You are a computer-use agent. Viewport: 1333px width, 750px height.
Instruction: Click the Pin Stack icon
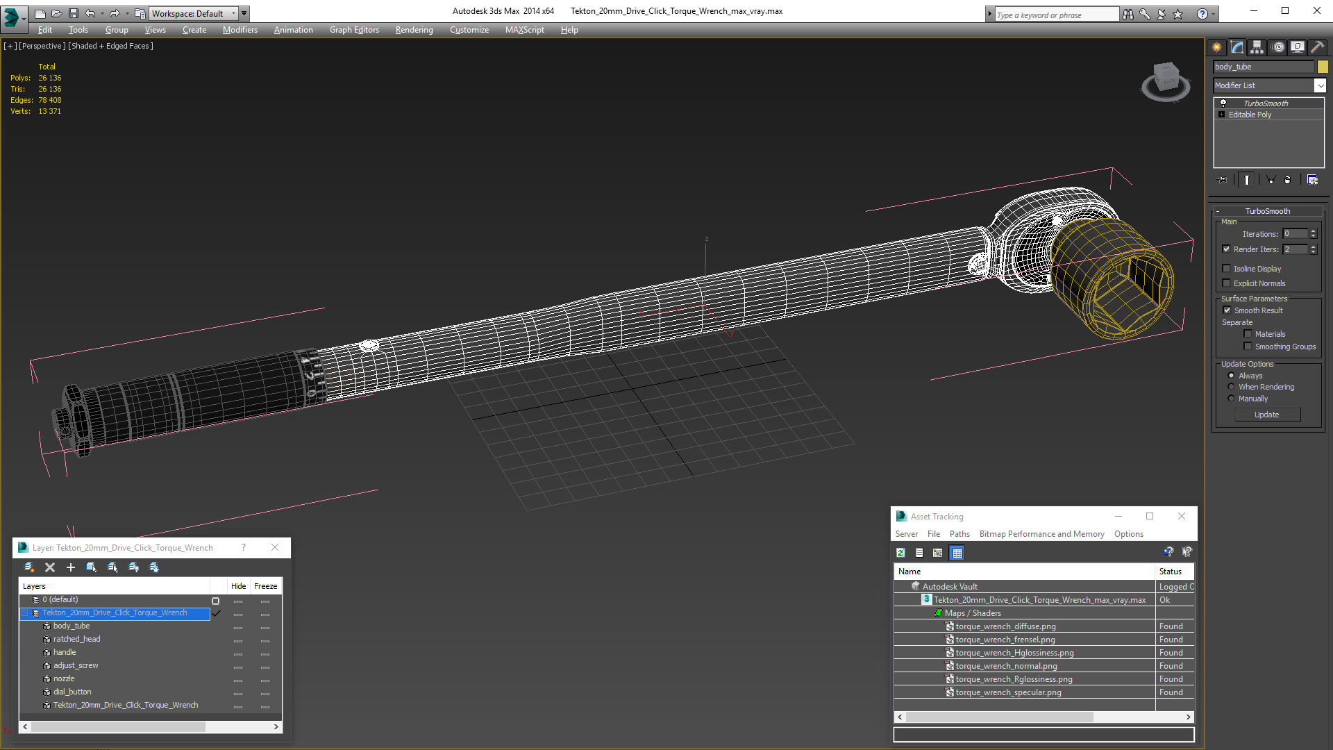[1223, 179]
